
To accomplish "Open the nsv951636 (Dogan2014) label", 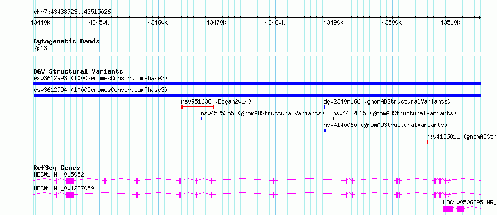I will [x=216, y=101].
